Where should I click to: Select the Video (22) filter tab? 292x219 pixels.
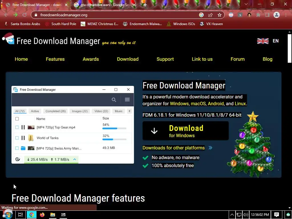pos(101,111)
